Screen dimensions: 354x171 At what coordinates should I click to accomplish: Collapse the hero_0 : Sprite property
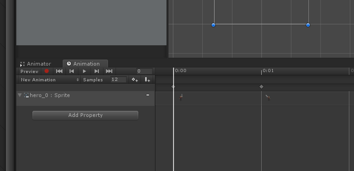point(19,95)
